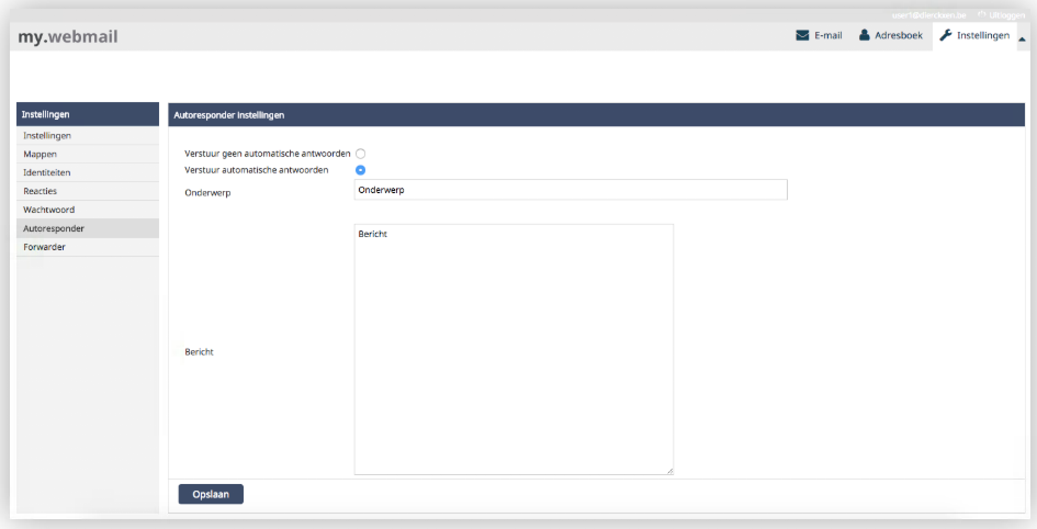Image resolution: width=1037 pixels, height=529 pixels.
Task: Grab the Bericht text area resize handle
Action: point(669,471)
